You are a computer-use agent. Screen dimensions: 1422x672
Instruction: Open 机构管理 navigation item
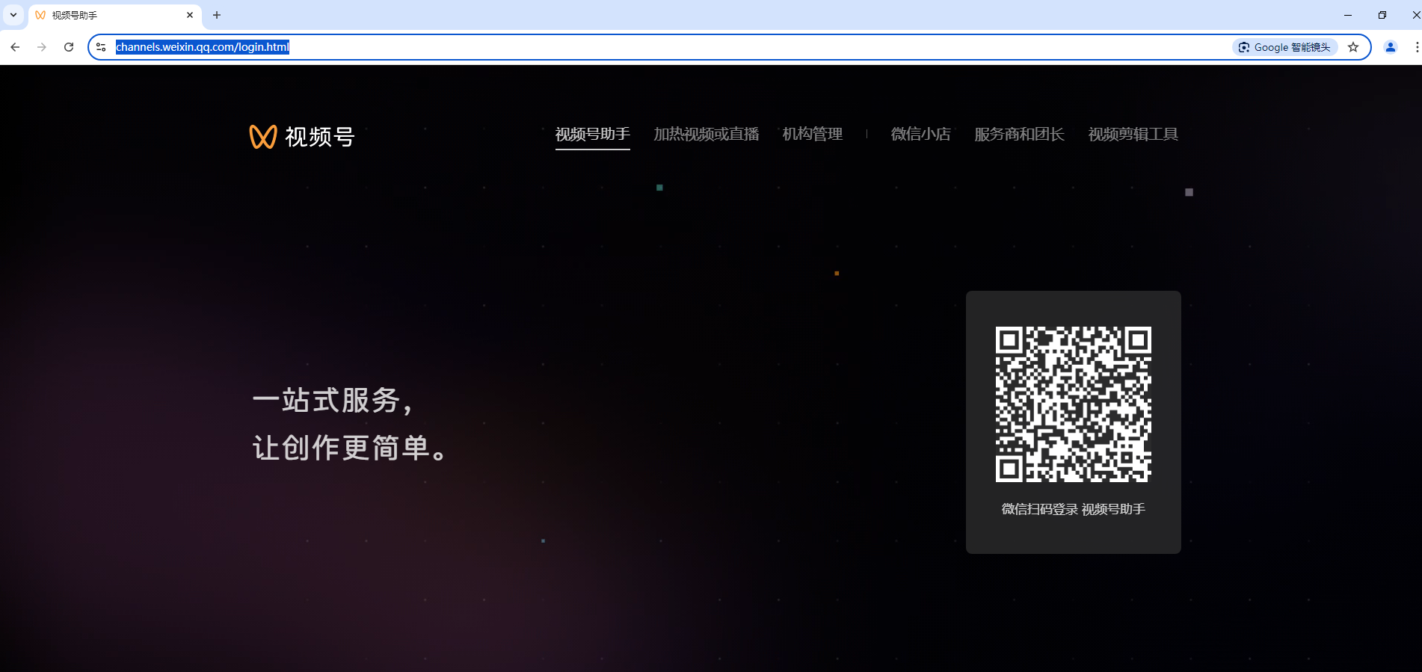tap(813, 135)
